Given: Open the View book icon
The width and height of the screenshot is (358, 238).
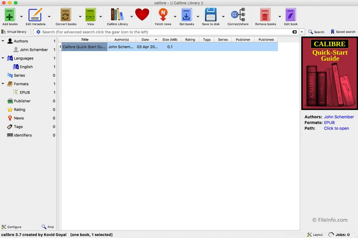Looking at the screenshot, I should pos(91,15).
